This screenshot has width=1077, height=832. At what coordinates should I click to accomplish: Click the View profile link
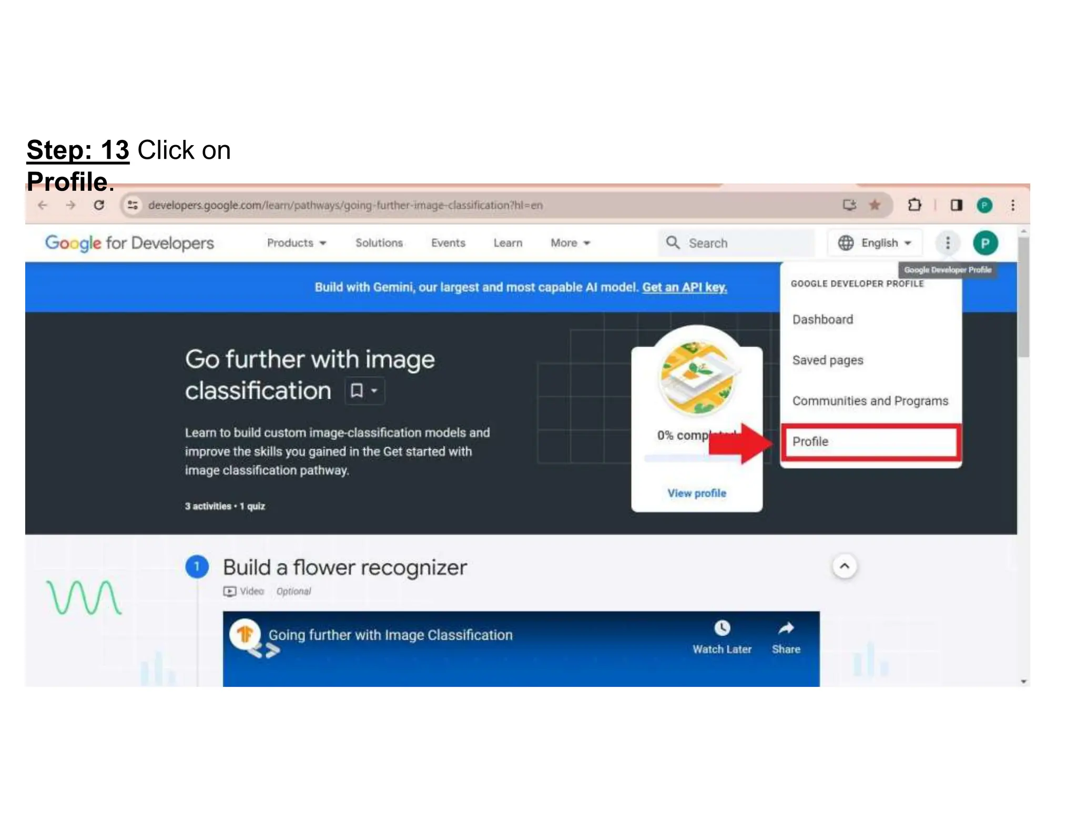point(697,493)
